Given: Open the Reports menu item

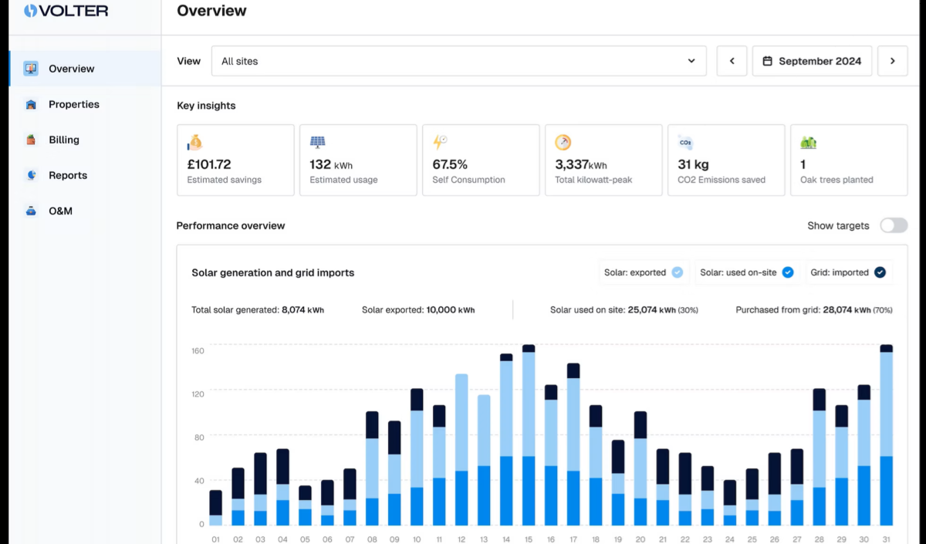Looking at the screenshot, I should (68, 175).
